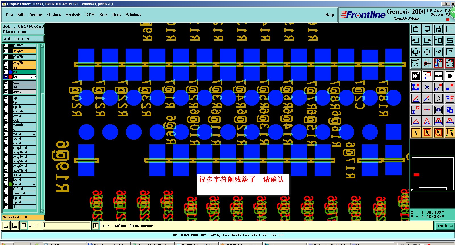Click the pan up icon
This screenshot has height=245, width=455.
(416, 29)
